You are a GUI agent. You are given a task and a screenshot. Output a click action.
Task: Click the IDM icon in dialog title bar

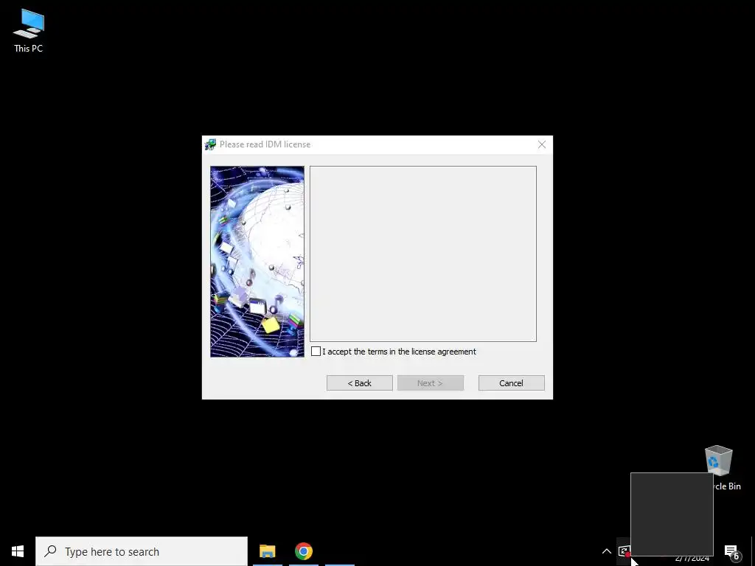[210, 144]
